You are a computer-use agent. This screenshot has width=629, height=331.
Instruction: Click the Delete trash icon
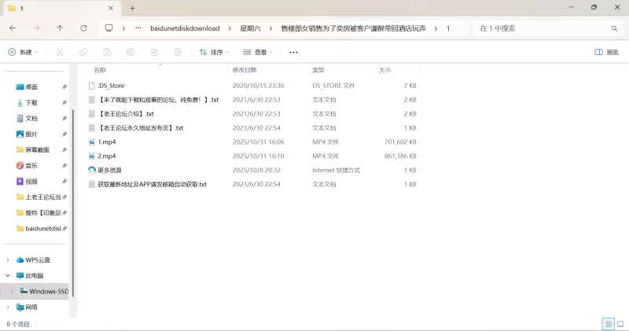coord(178,52)
